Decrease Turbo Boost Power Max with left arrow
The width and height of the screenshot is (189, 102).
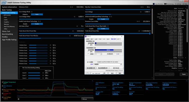click(142, 31)
